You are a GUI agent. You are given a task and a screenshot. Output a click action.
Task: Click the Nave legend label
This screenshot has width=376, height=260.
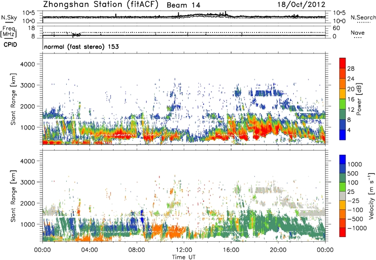click(358, 32)
